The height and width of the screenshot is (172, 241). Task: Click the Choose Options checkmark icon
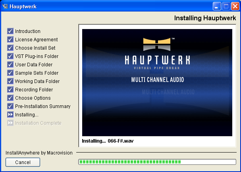pos(10,98)
